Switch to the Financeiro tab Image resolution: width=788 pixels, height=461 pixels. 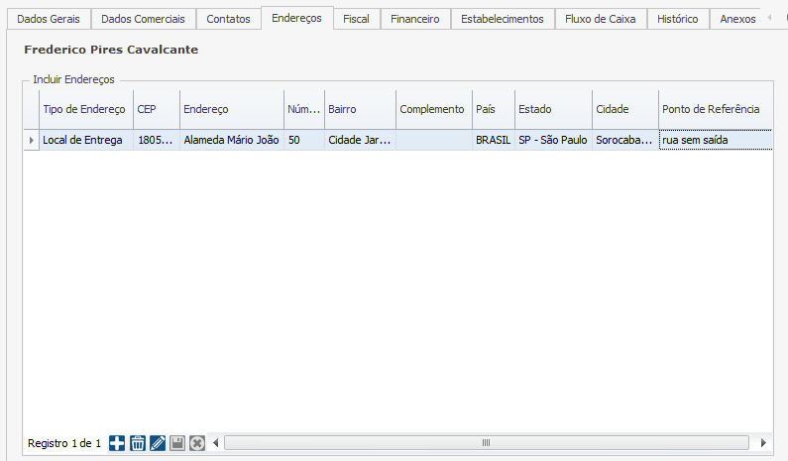(414, 19)
